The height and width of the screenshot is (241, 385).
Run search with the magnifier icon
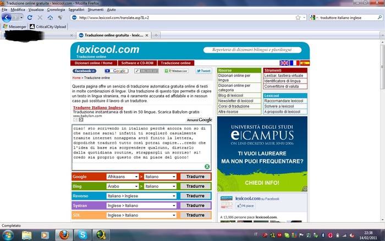380,18
